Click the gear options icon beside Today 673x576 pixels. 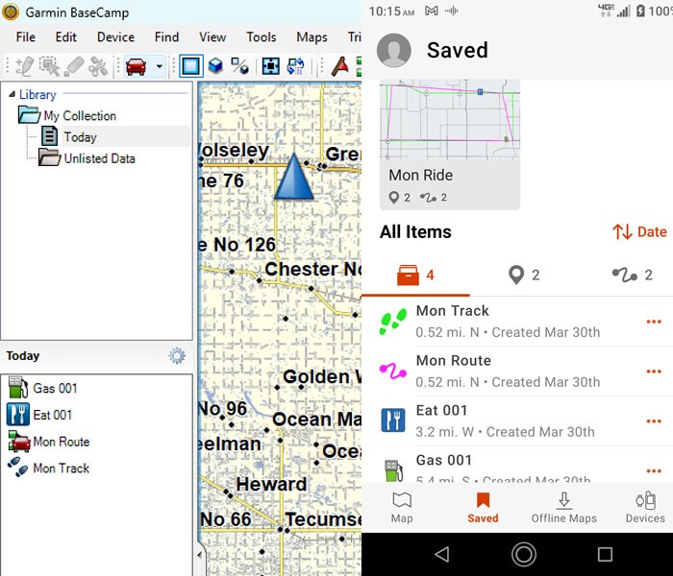click(x=177, y=356)
